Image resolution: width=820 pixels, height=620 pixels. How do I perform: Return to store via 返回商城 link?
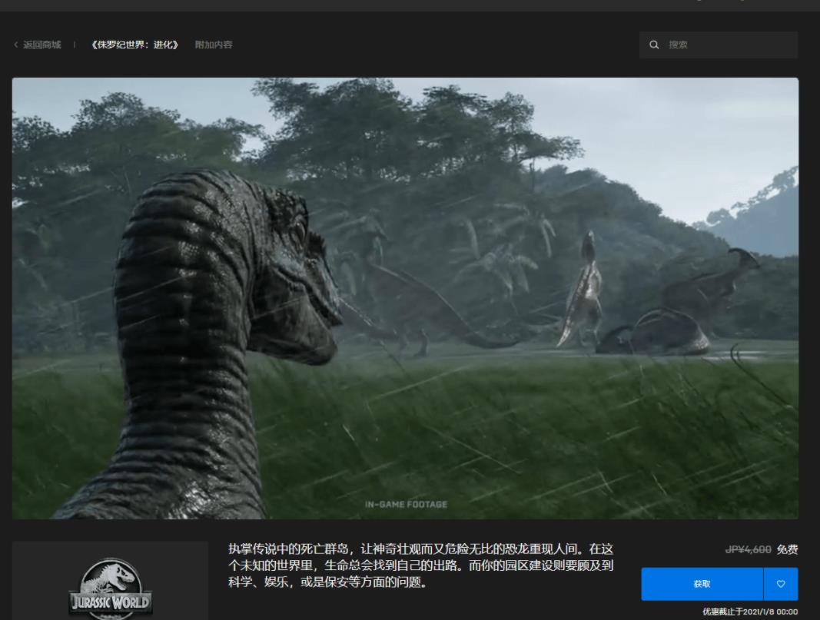click(41, 45)
